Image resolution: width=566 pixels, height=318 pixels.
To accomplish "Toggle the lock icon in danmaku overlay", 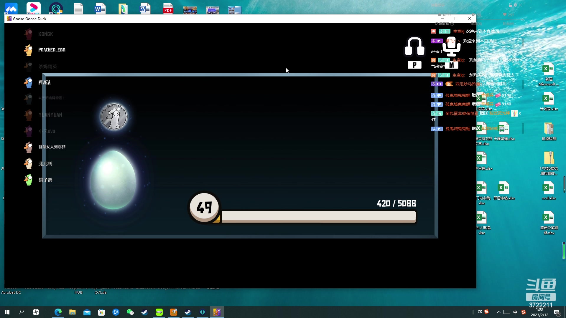I will coord(510,5).
